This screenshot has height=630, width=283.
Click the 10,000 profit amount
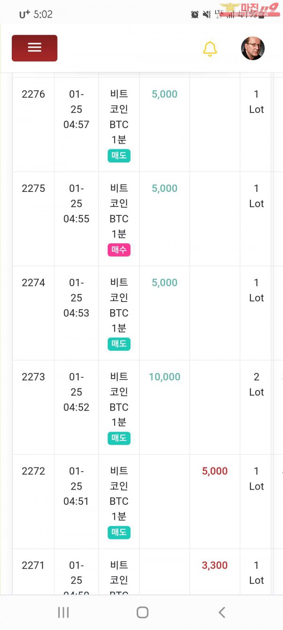(165, 377)
